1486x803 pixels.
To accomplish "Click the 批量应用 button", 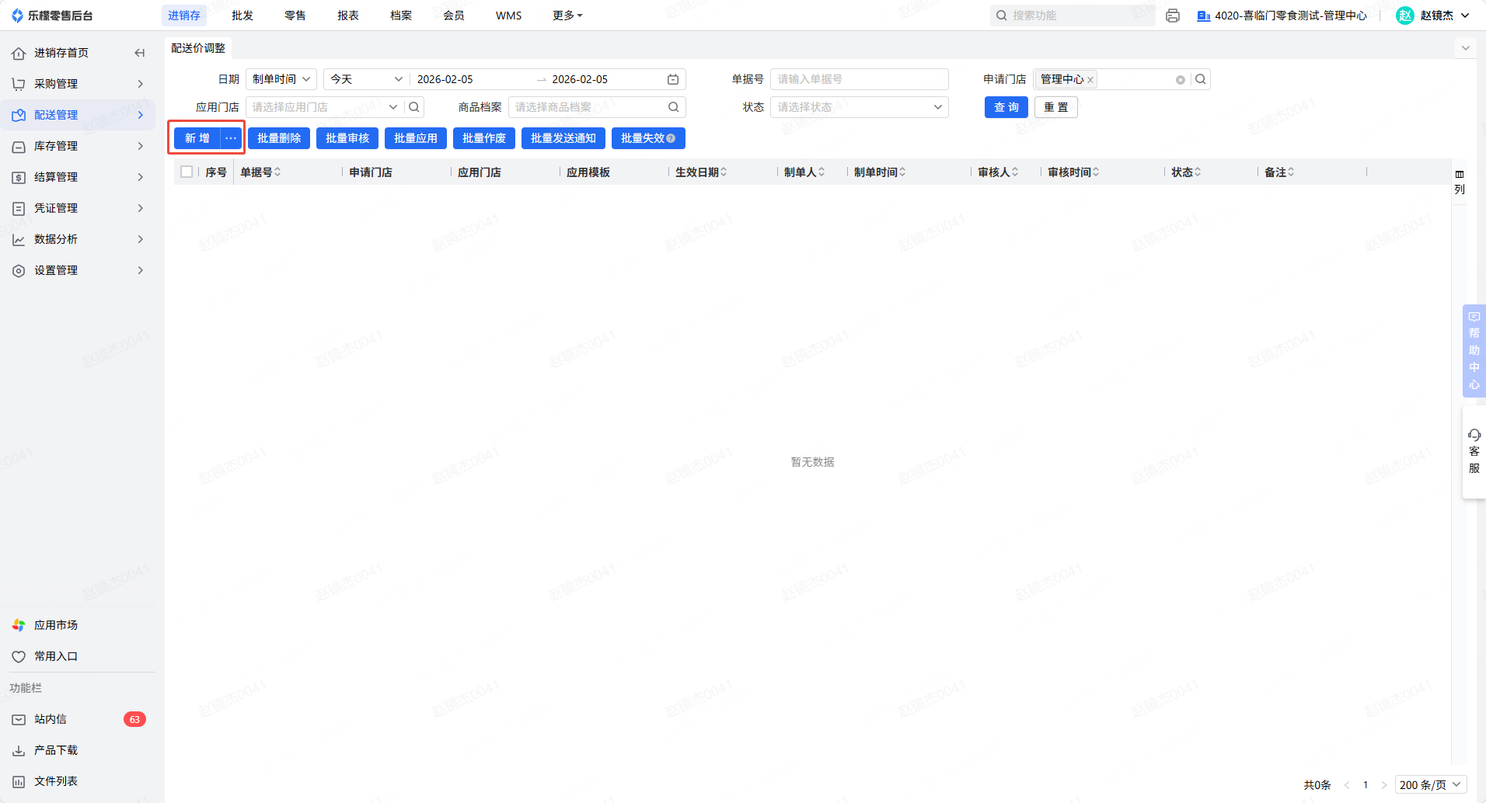I will [x=416, y=138].
